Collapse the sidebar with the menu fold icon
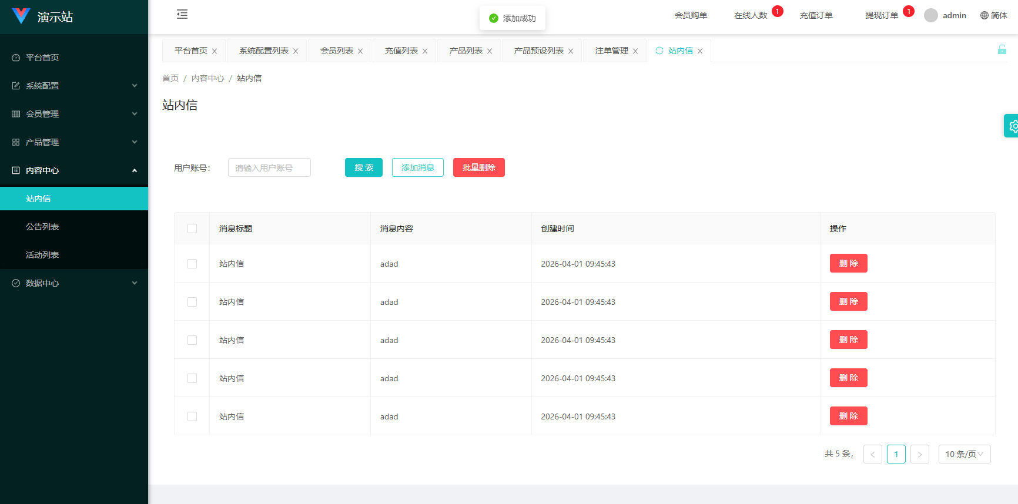The height and width of the screenshot is (504, 1018). click(x=182, y=15)
